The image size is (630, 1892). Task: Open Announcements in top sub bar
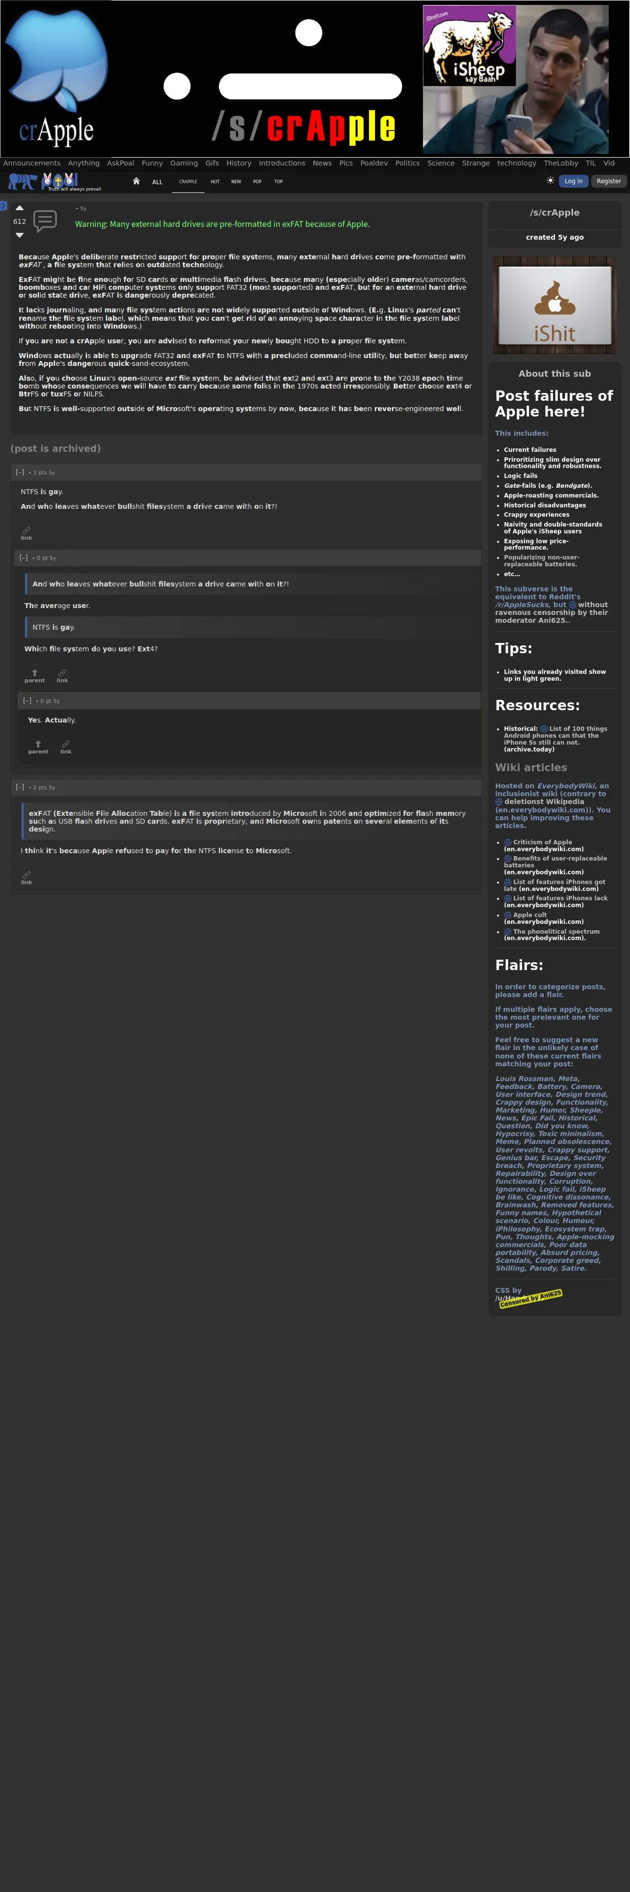[31, 163]
